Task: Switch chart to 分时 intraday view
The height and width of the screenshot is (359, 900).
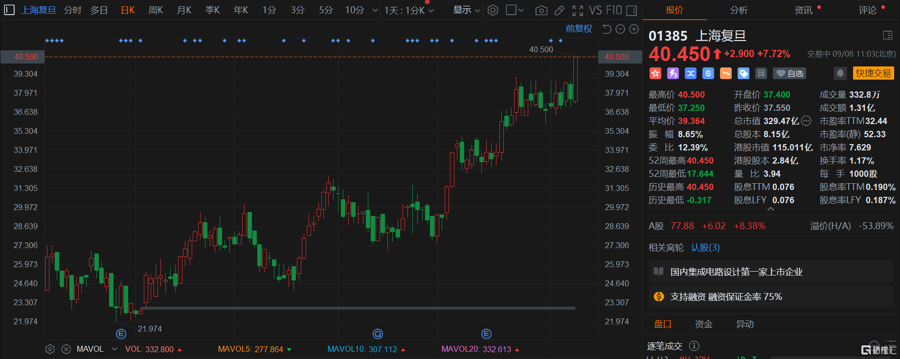Action: (73, 10)
